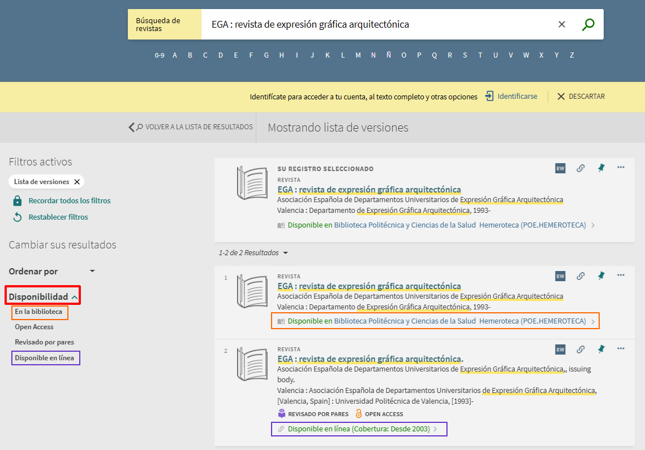Open result 1 'Disponible en Biblioteca Politécnica' link
This screenshot has height=450, width=645.
tap(437, 321)
